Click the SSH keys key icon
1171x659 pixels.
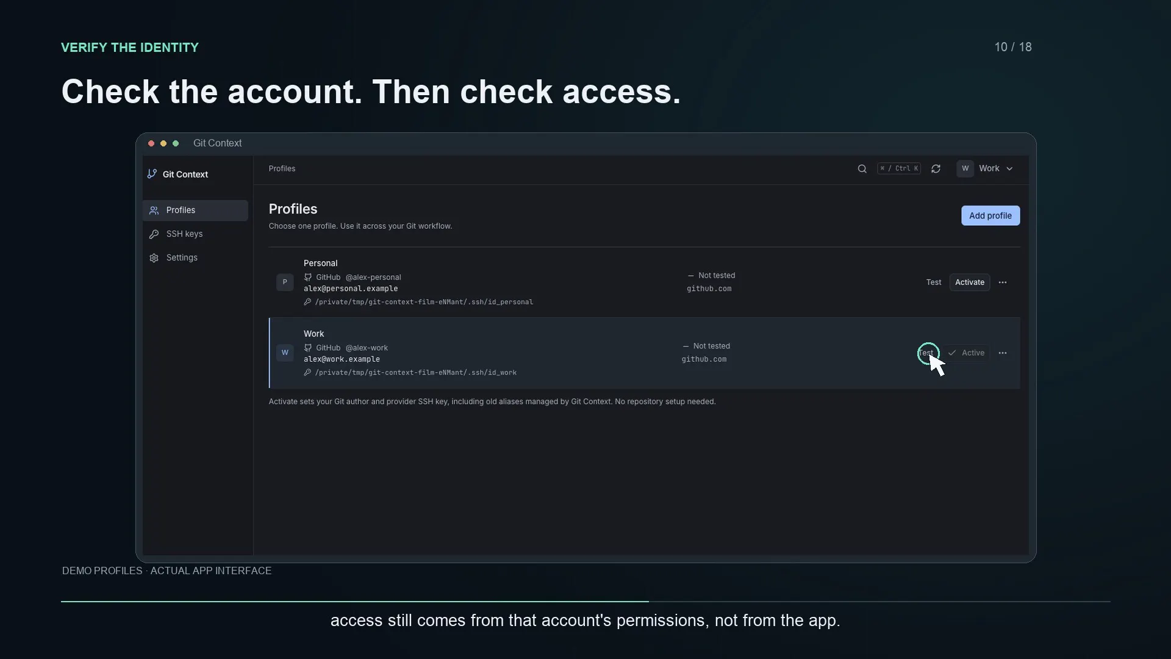(x=154, y=234)
